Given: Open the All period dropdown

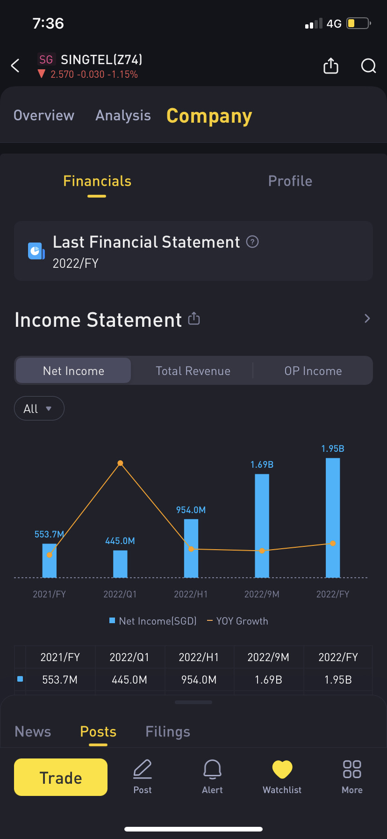Looking at the screenshot, I should (x=39, y=409).
